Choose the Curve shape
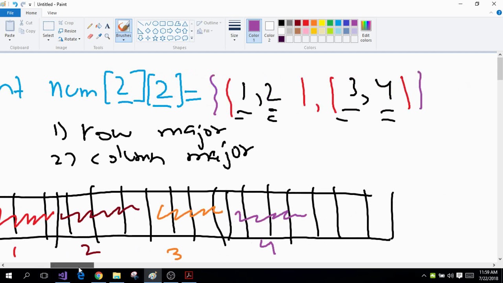This screenshot has height=283, width=503. (x=148, y=24)
